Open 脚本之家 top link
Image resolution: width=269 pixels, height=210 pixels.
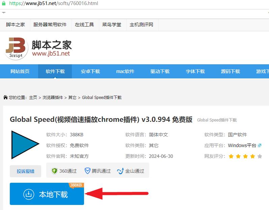pyautogui.click(x=16, y=25)
